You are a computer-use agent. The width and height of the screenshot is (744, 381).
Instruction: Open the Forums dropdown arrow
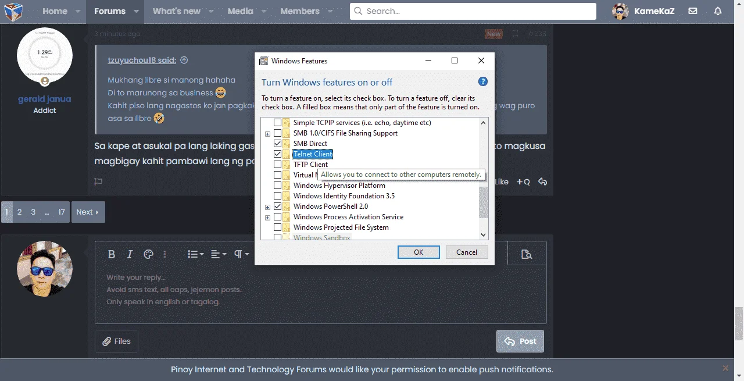(x=135, y=11)
